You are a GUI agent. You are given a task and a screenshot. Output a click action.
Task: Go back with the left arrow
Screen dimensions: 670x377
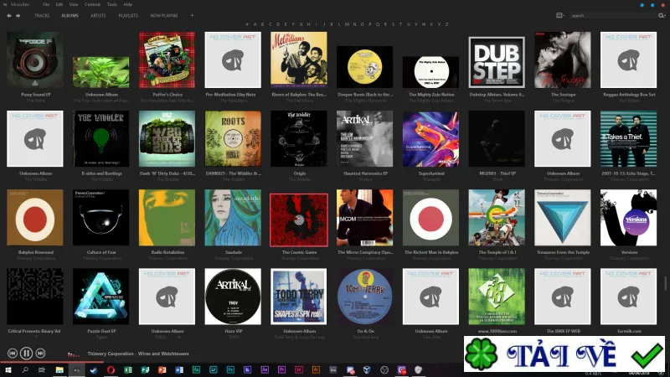9,15
